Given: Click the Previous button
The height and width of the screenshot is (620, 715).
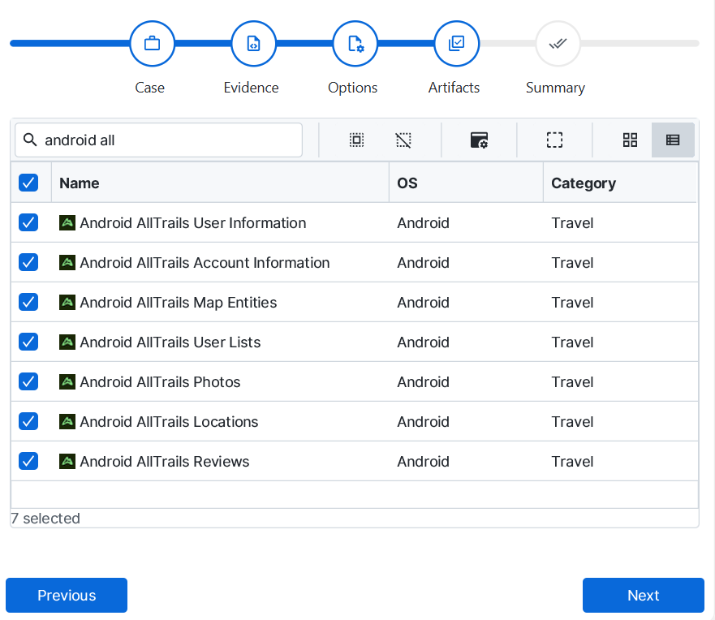Looking at the screenshot, I should [67, 595].
